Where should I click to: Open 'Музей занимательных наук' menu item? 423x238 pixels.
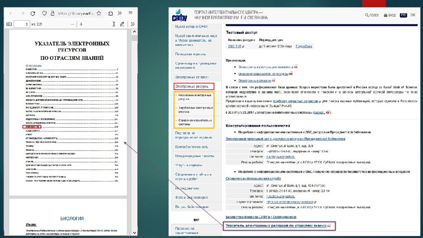click(196, 40)
